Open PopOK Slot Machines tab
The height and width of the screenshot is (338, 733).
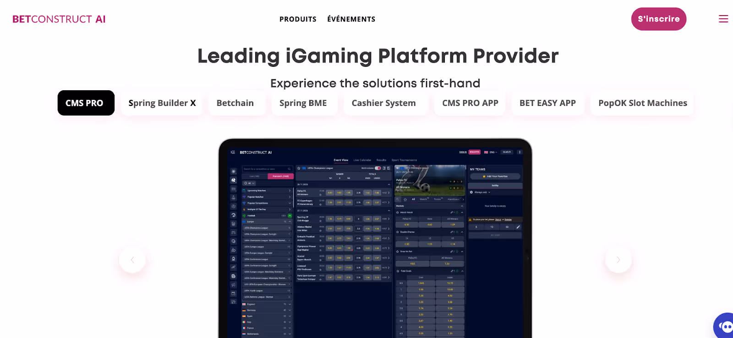point(643,103)
